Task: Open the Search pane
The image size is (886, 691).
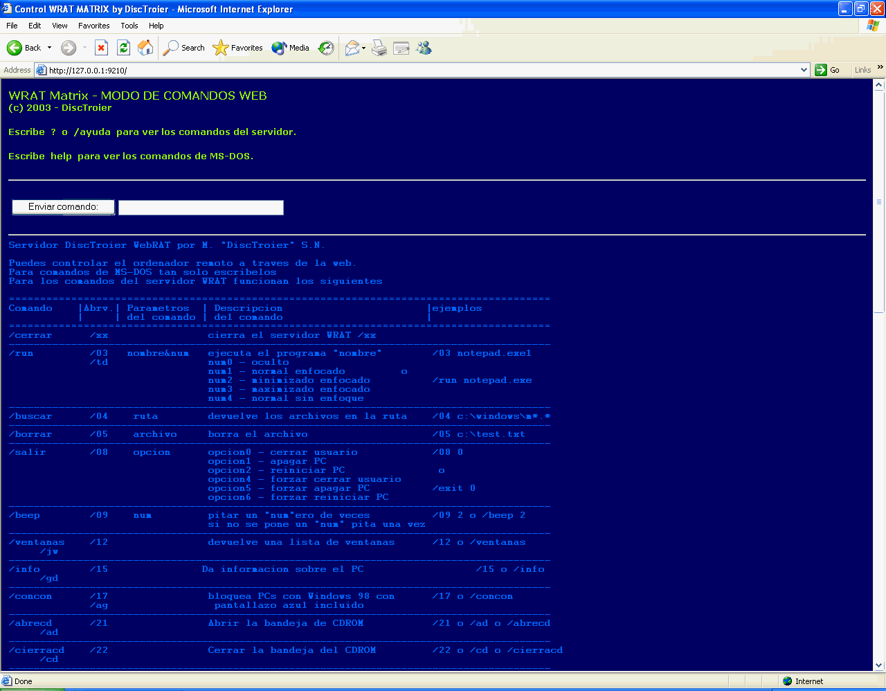Action: click(x=184, y=48)
